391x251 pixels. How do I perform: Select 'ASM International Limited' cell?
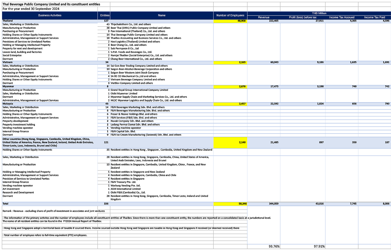coord(126,189)
